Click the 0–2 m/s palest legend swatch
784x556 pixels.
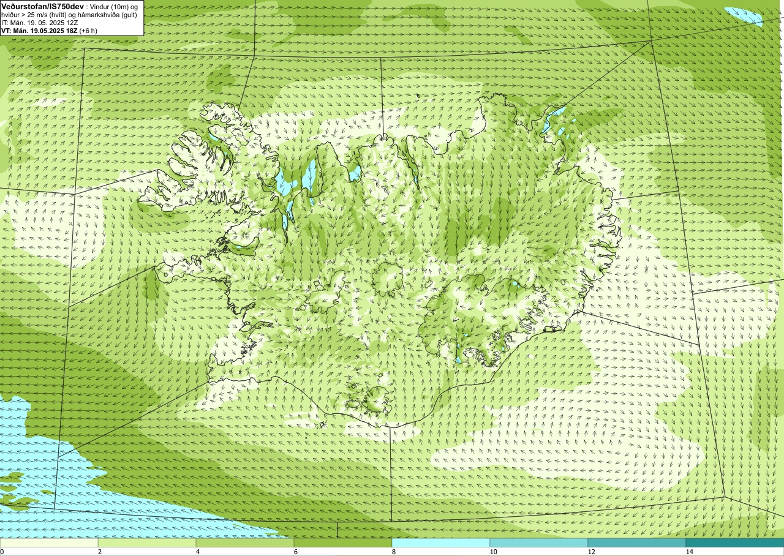click(49, 543)
